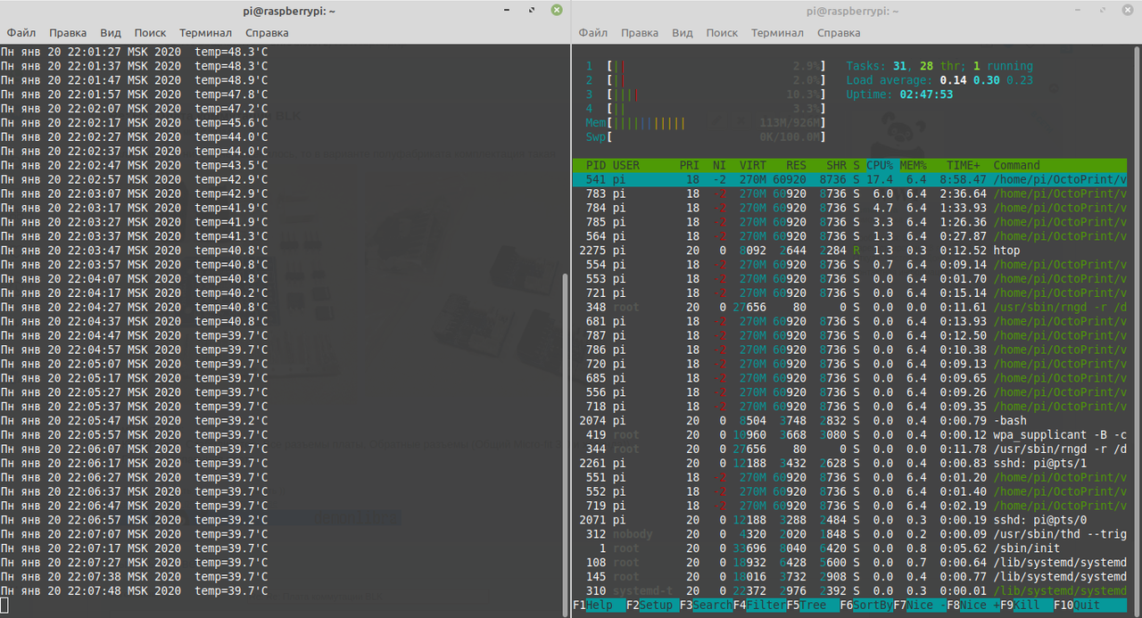This screenshot has height=618, width=1142.
Task: Sort htop by TIME+ column header
Action: click(962, 165)
